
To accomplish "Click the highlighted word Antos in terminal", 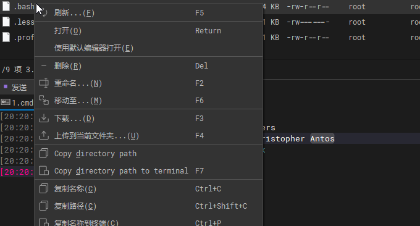I will (322, 138).
